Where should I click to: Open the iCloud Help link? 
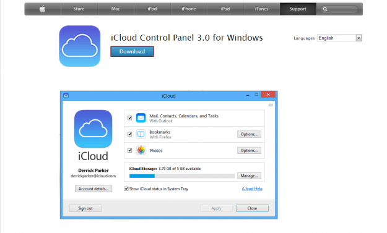click(252, 189)
